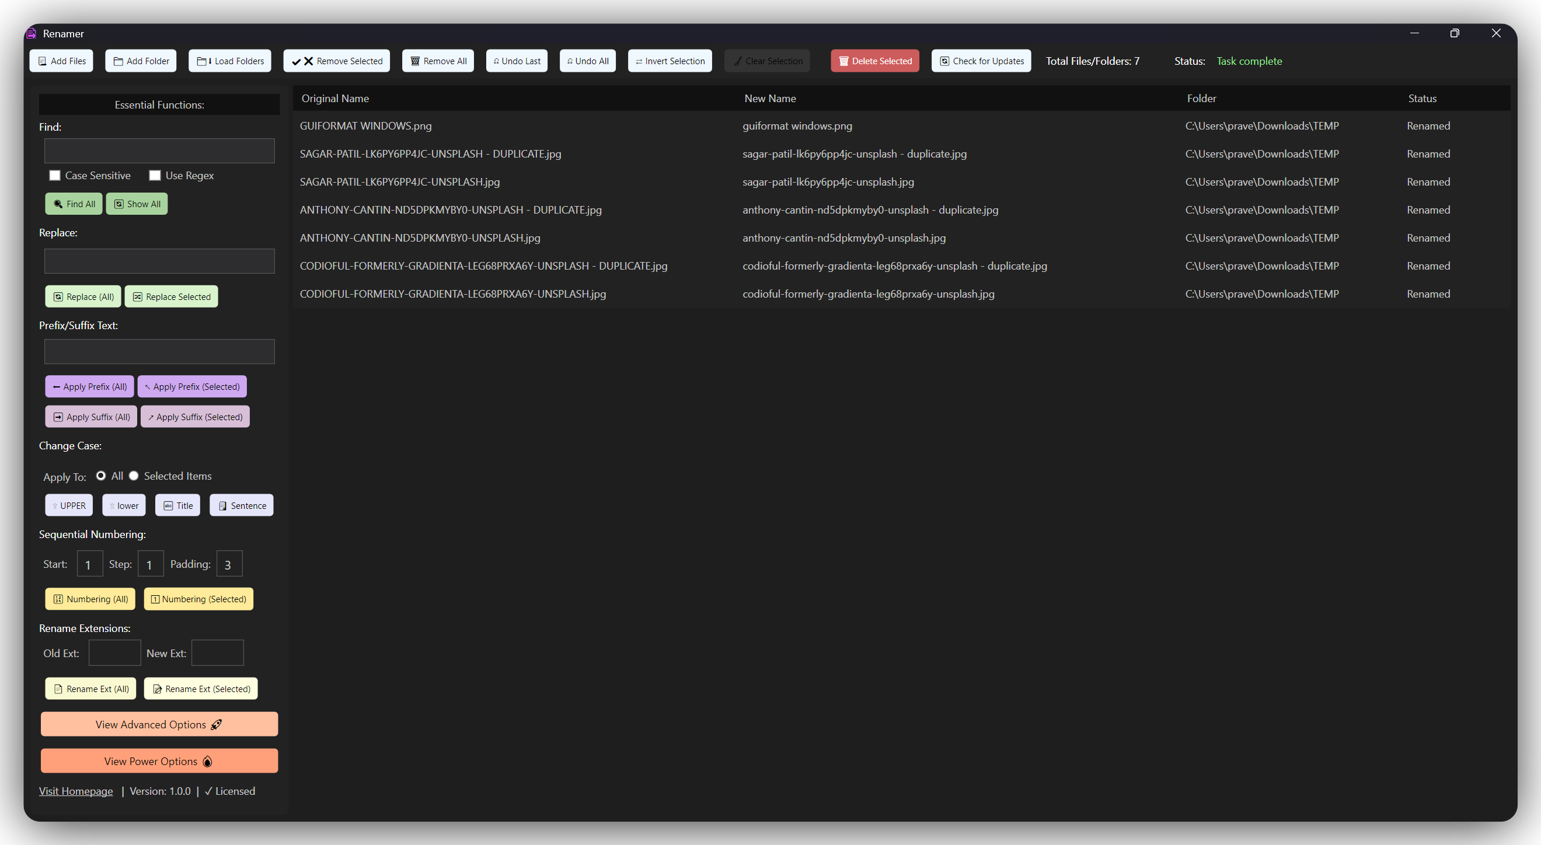Enable the Case Sensitive checkbox
Screen dimensions: 1541x845
click(55, 175)
